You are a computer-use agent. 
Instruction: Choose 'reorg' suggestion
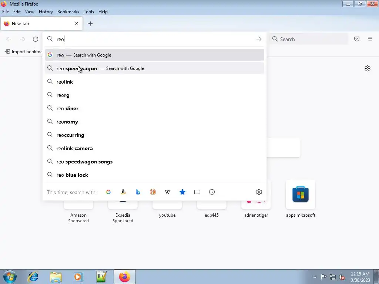click(x=154, y=95)
